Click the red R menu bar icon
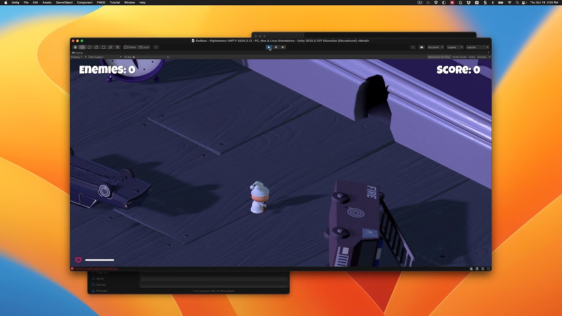Image resolution: width=562 pixels, height=316 pixels. [x=452, y=3]
